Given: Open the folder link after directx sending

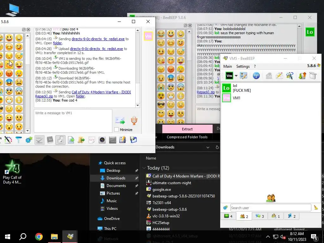Looking at the screenshot, I should 58,43.
